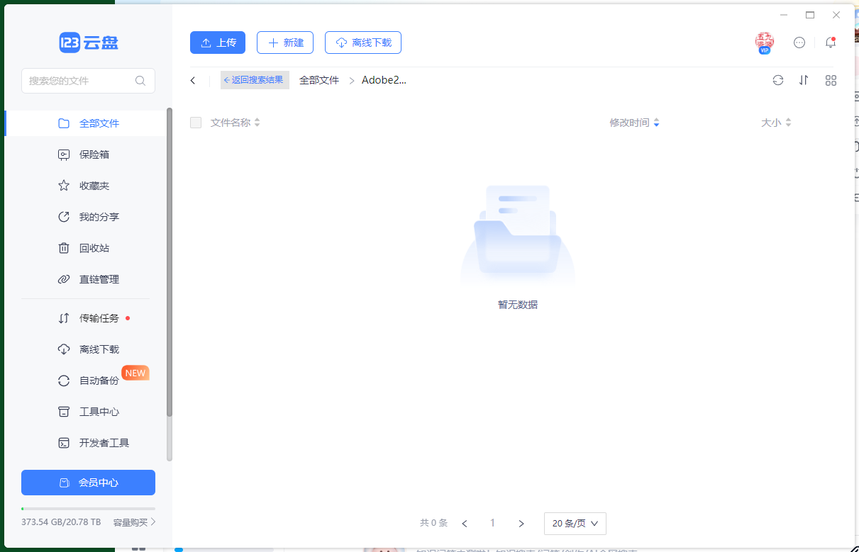Select 离线下载 in the sidebar
Viewport: 859px width, 552px height.
pos(99,349)
